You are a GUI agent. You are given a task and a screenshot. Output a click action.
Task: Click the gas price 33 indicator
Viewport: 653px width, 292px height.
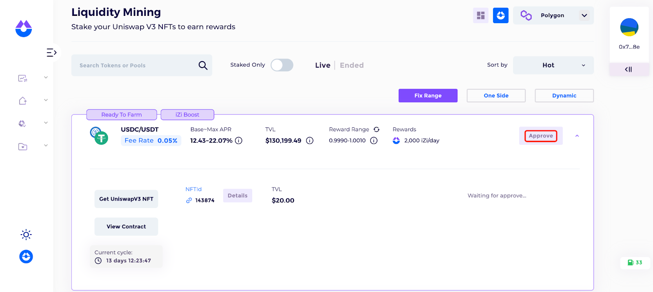coord(635,263)
